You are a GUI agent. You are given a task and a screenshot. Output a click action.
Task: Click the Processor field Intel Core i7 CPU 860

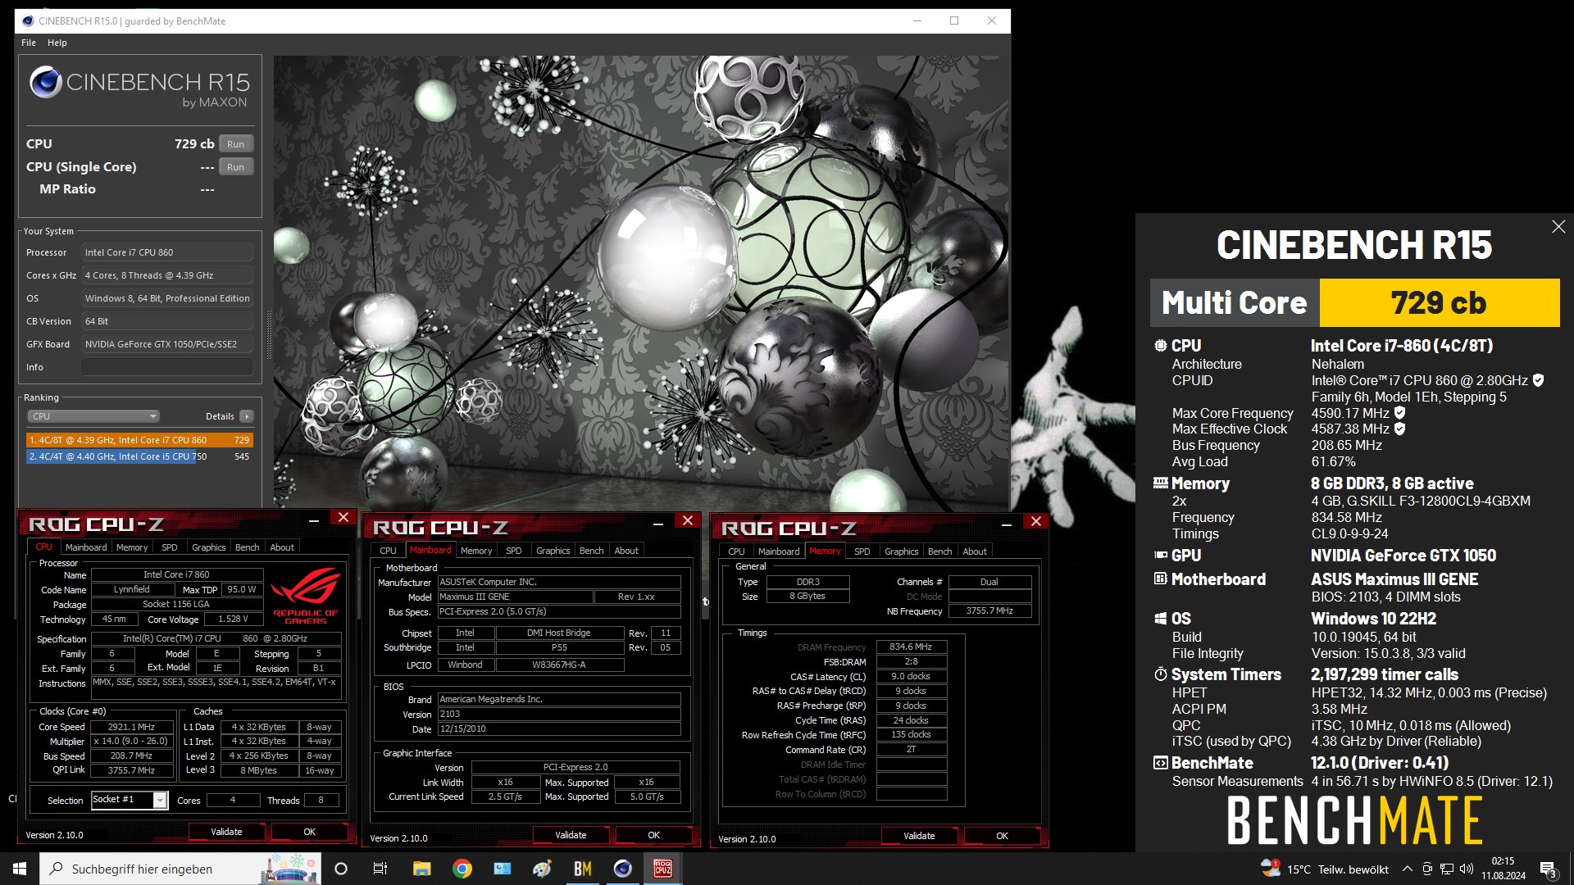[167, 252]
